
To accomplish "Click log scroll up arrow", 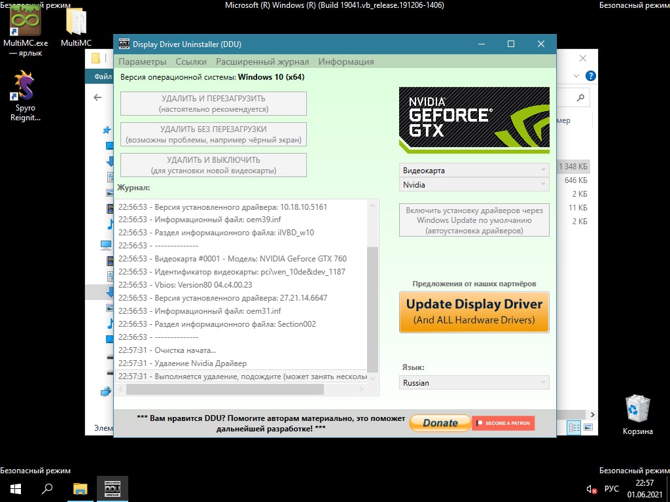I will tap(372, 206).
